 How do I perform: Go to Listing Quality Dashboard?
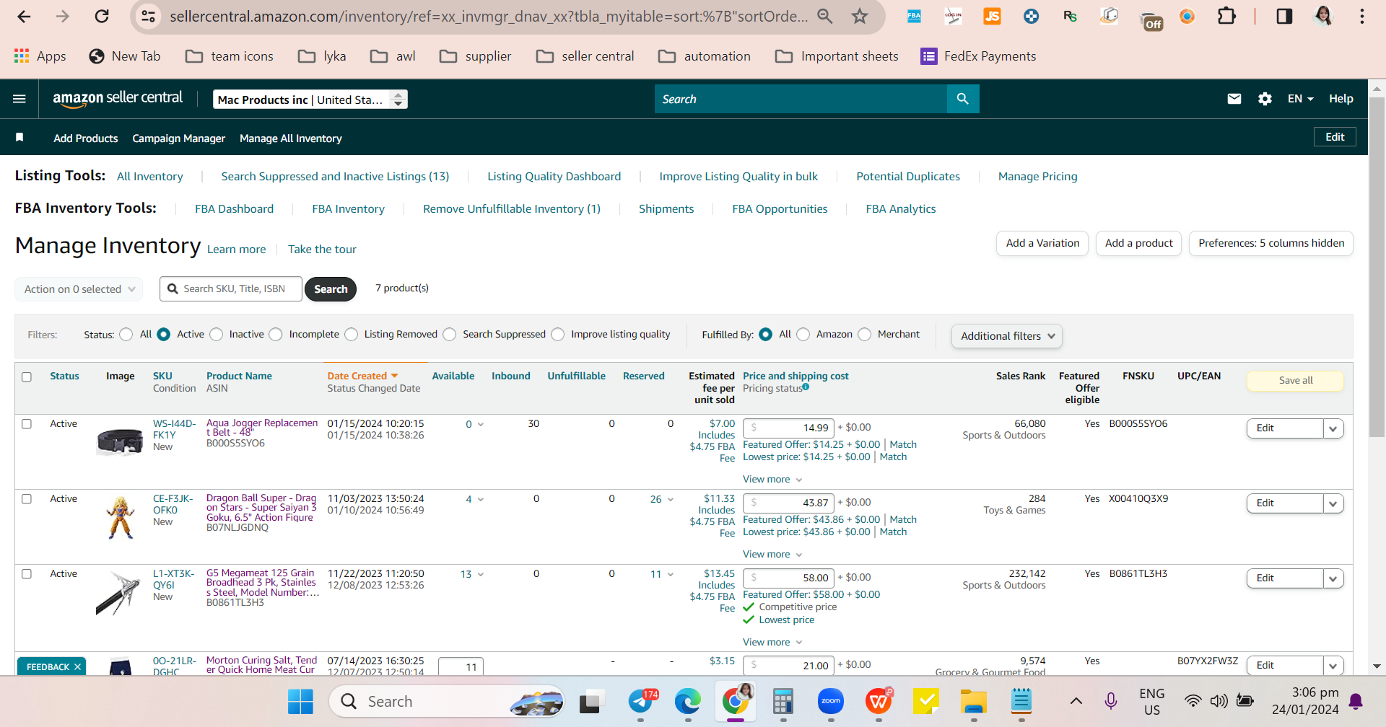point(554,177)
